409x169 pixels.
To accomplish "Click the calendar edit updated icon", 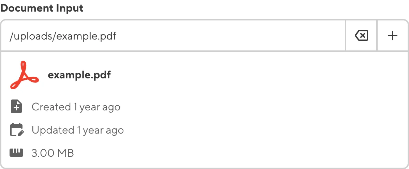I will [16, 130].
